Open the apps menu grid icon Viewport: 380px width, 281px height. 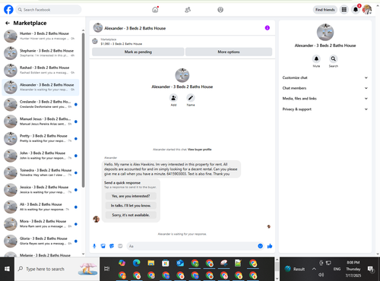pyautogui.click(x=344, y=10)
